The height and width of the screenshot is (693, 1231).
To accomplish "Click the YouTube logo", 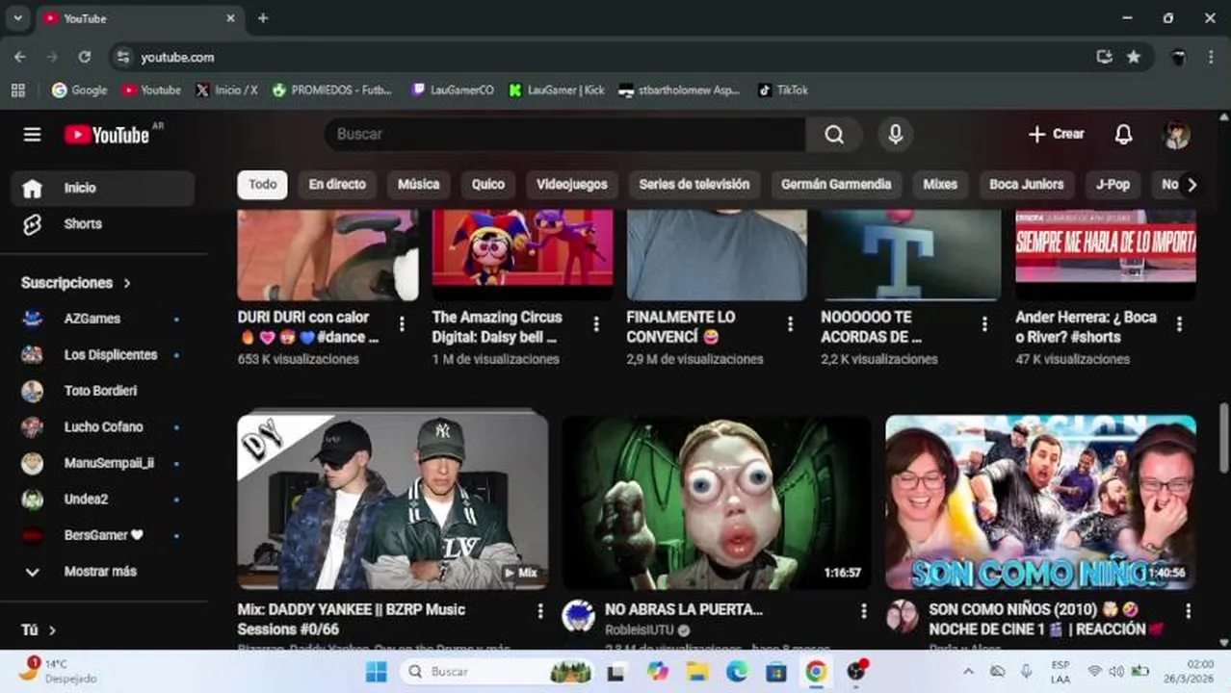I will click(x=107, y=135).
